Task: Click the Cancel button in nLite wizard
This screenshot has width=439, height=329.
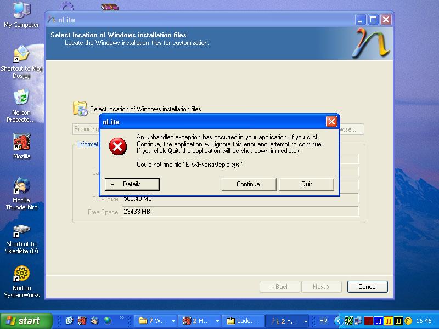Action: [x=367, y=287]
